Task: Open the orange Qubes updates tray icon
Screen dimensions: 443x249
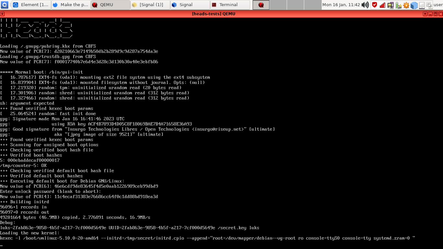Action: [406, 5]
